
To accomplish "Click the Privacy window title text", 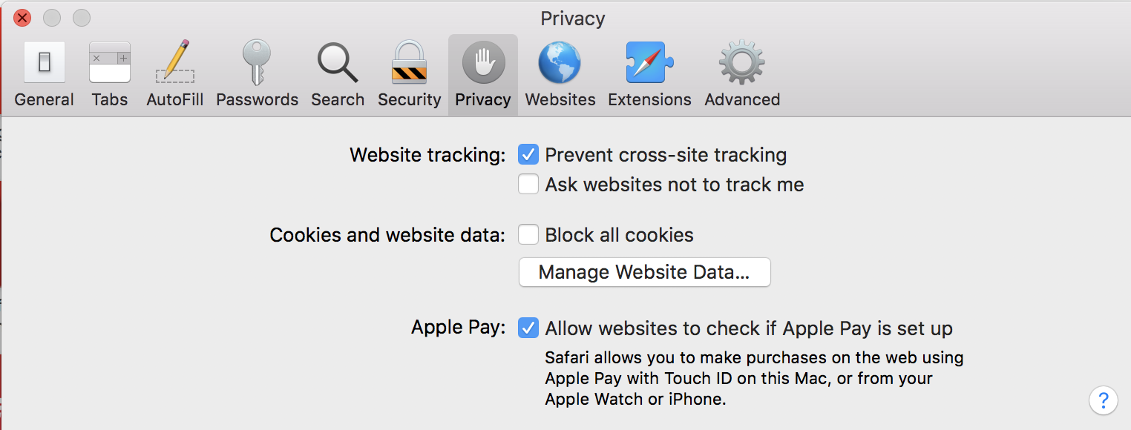I will click(572, 19).
